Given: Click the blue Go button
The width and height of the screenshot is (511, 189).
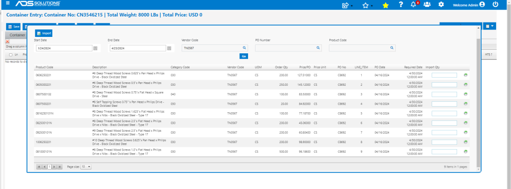Looking at the screenshot, I should coord(244,56).
